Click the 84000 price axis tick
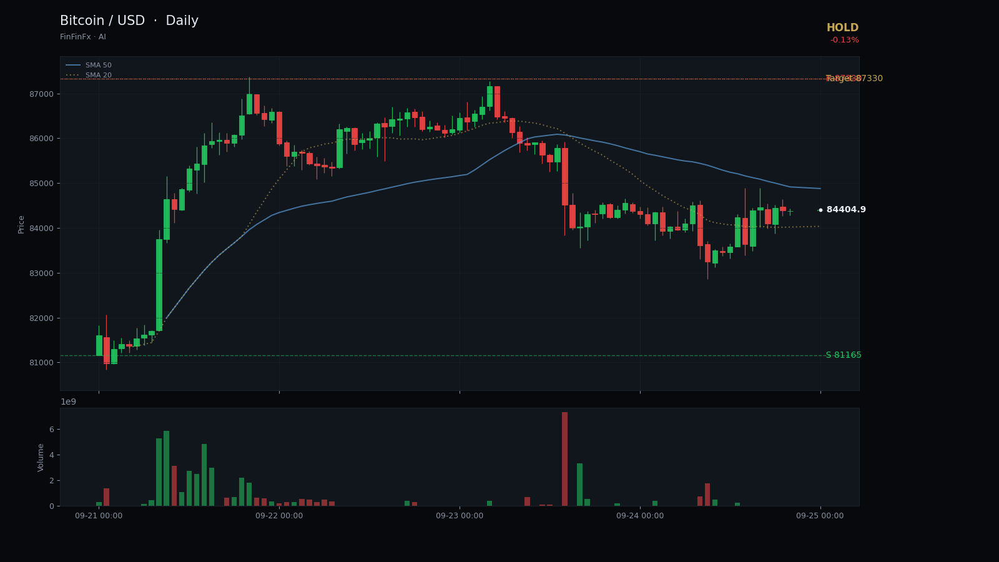Screen dimensions: 999x562 tap(42, 229)
